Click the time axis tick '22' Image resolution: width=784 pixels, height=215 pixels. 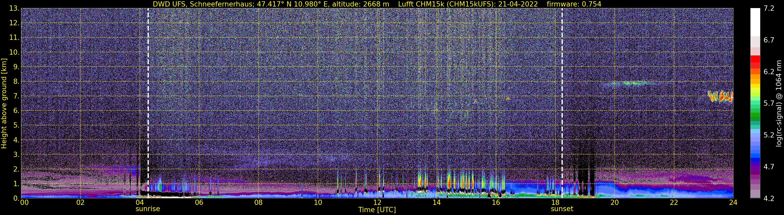[x=674, y=203]
